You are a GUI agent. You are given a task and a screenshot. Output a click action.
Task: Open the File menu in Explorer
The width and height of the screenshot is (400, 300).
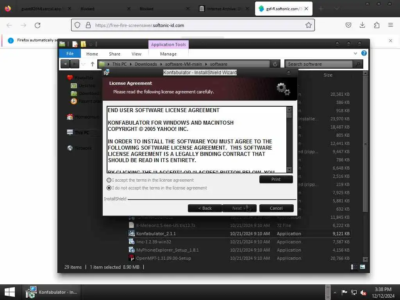pos(70,54)
